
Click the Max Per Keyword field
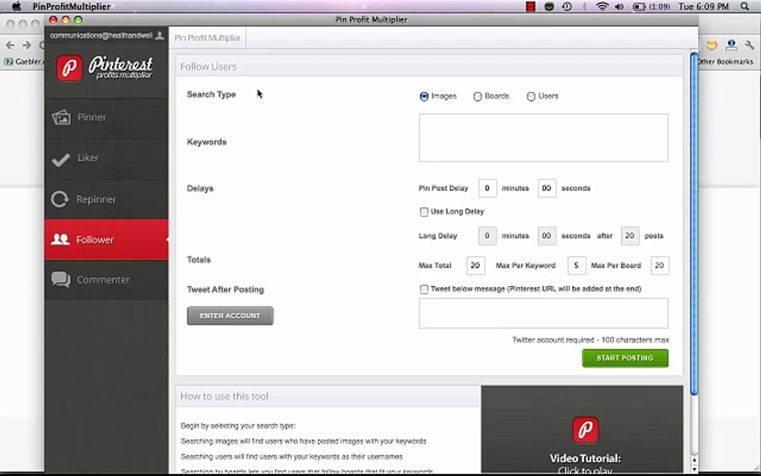click(x=577, y=266)
